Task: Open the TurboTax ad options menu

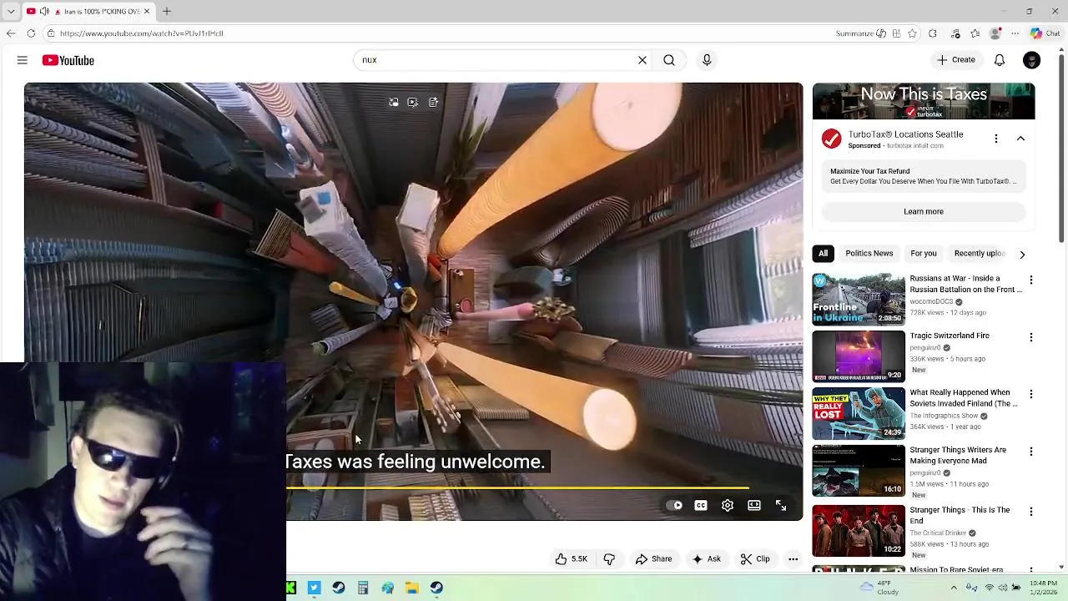Action: [996, 139]
